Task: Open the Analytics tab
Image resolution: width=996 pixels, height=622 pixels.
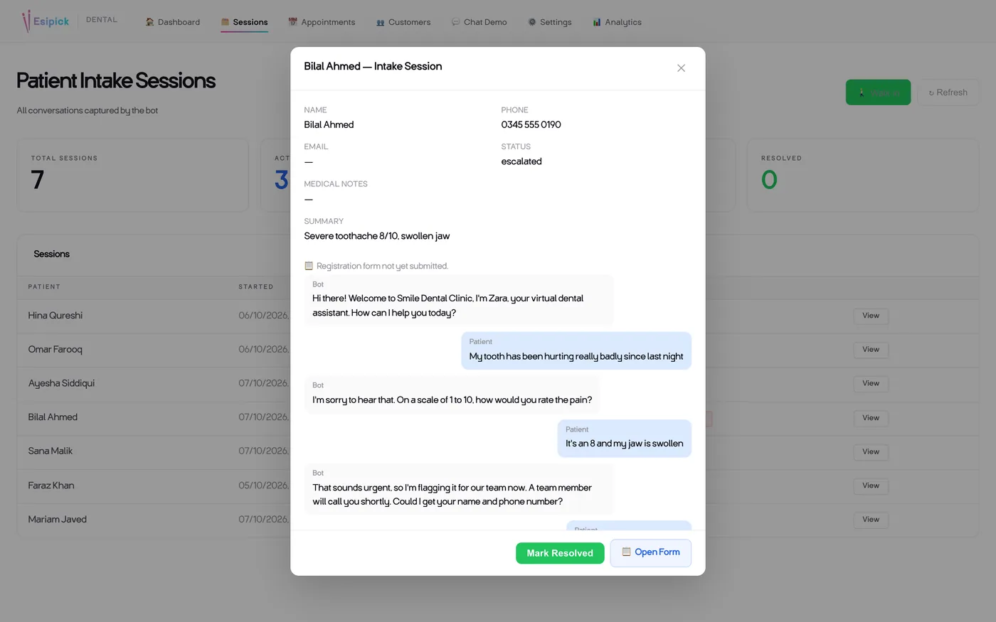Action: point(617,22)
